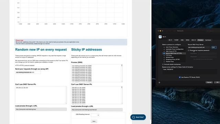
Task: Click the help question mark in Network window
Action: (159, 83)
